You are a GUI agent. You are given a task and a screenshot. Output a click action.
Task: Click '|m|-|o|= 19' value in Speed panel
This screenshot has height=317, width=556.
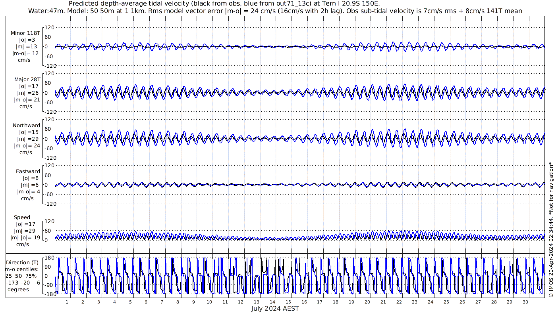(25, 237)
